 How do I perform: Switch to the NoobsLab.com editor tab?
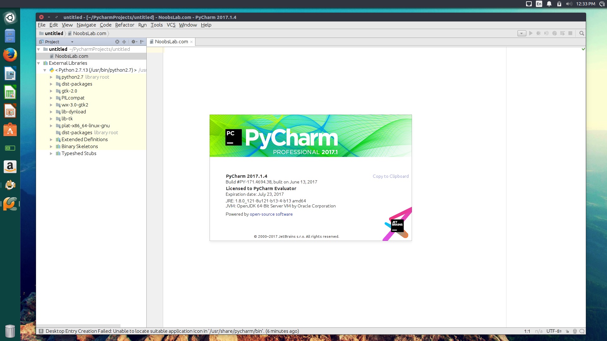coord(172,41)
